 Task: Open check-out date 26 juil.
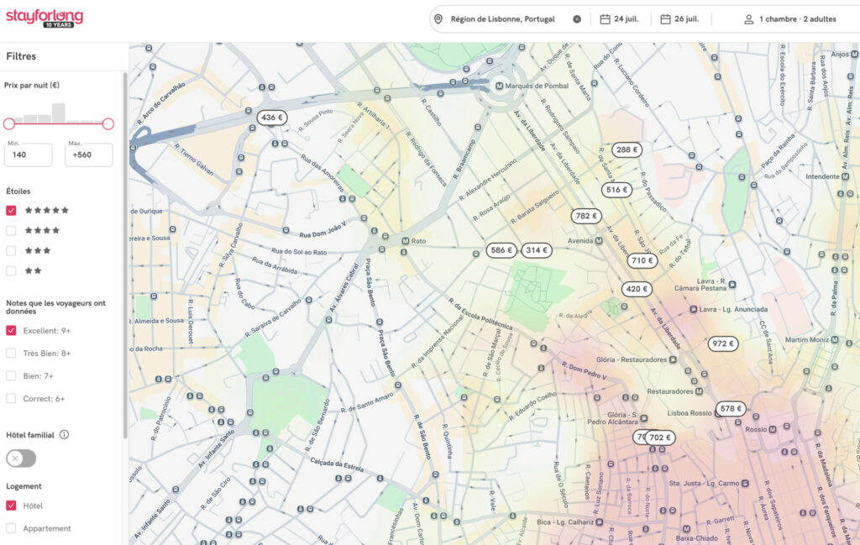[x=687, y=19]
